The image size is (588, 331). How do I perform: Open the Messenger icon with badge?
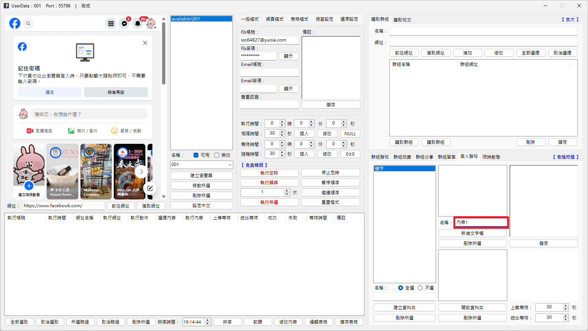(124, 23)
